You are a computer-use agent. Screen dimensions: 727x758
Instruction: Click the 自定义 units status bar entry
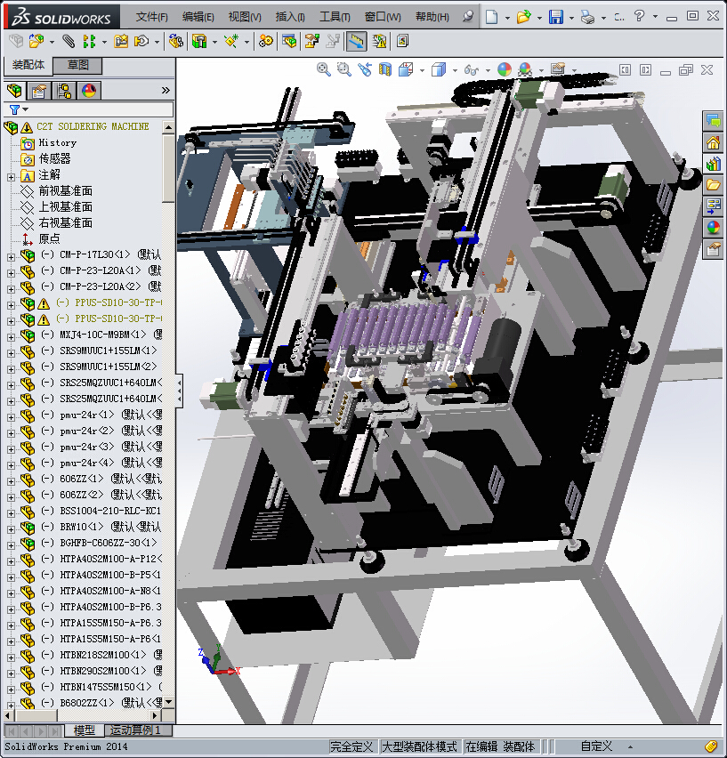[x=596, y=746]
